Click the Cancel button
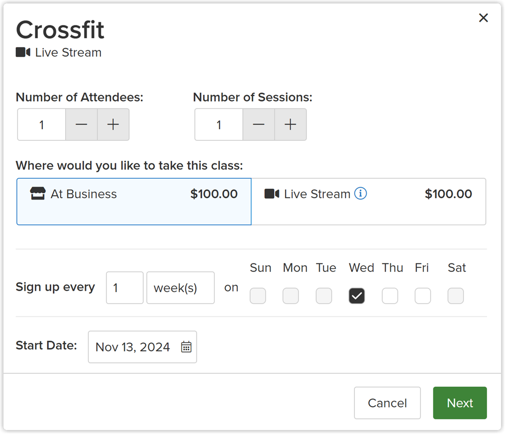 (x=387, y=403)
